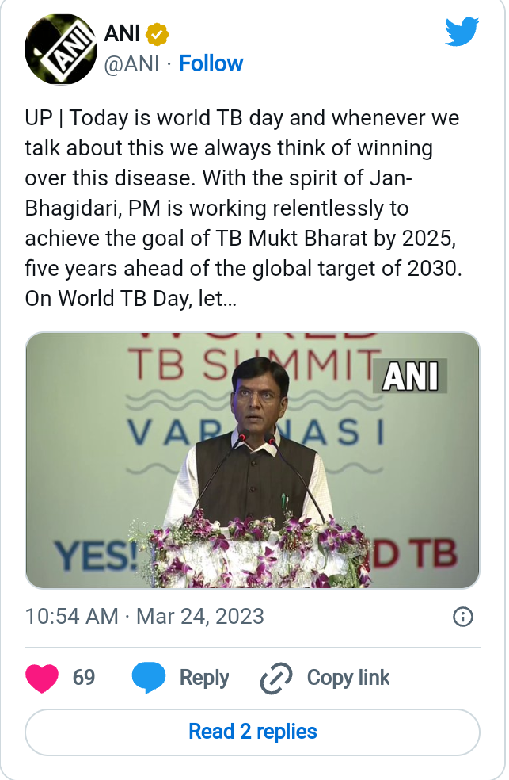Click the like count 69

click(x=84, y=679)
